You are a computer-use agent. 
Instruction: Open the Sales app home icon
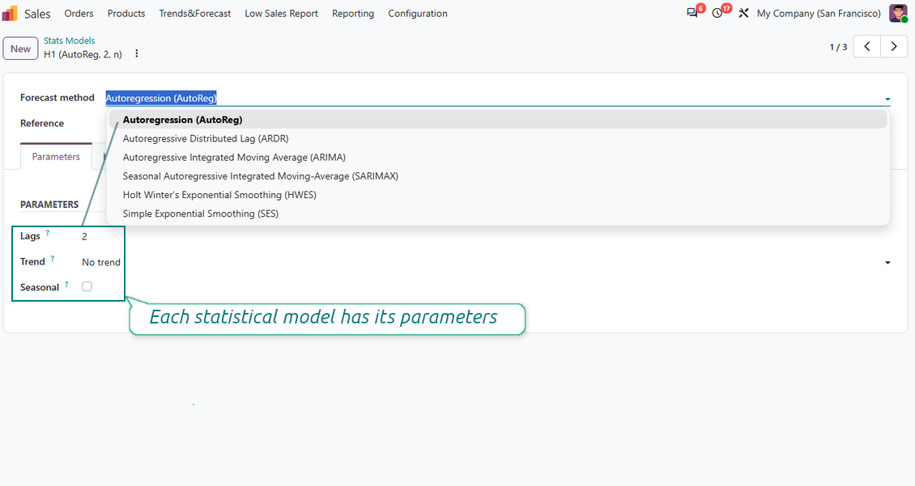10,13
